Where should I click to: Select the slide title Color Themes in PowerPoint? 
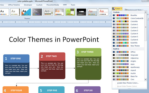(54, 39)
